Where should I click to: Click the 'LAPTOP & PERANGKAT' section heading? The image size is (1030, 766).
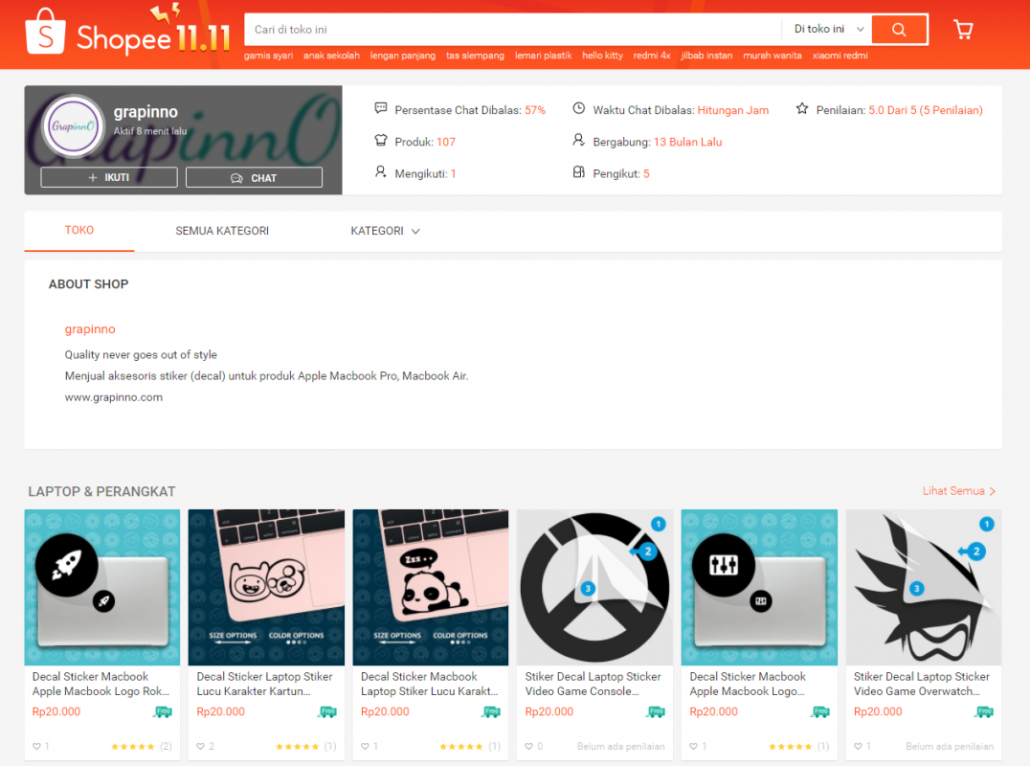101,491
